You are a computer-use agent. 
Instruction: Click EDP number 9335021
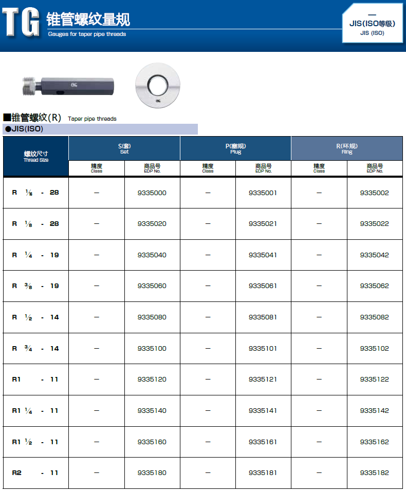click(263, 223)
